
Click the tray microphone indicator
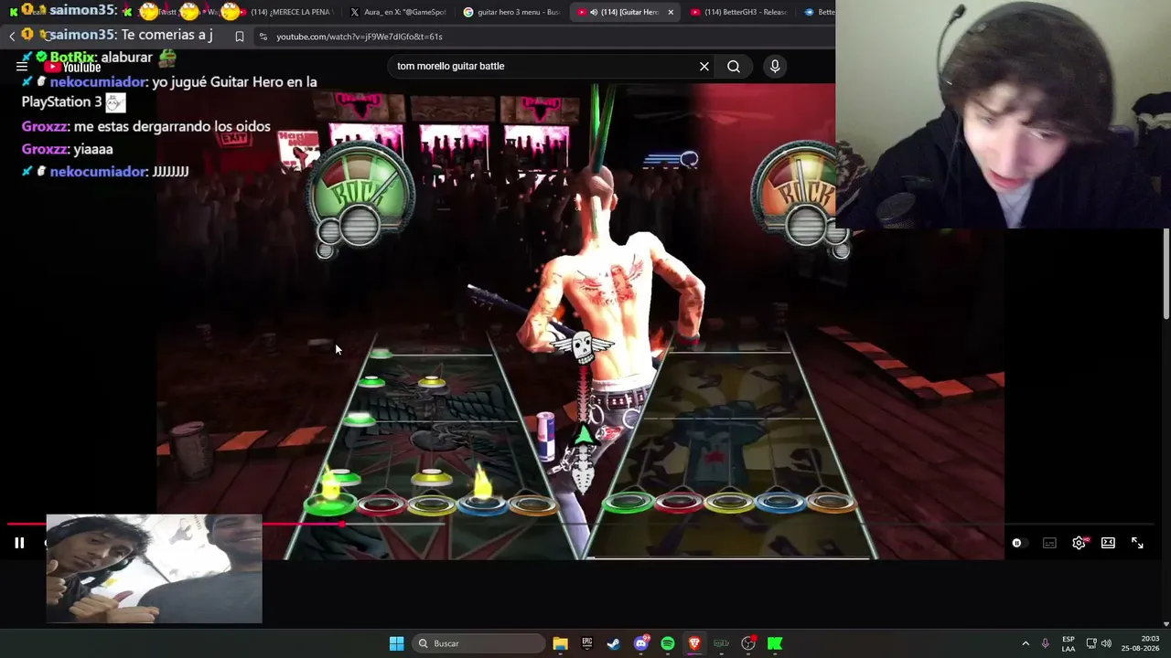[1045, 643]
